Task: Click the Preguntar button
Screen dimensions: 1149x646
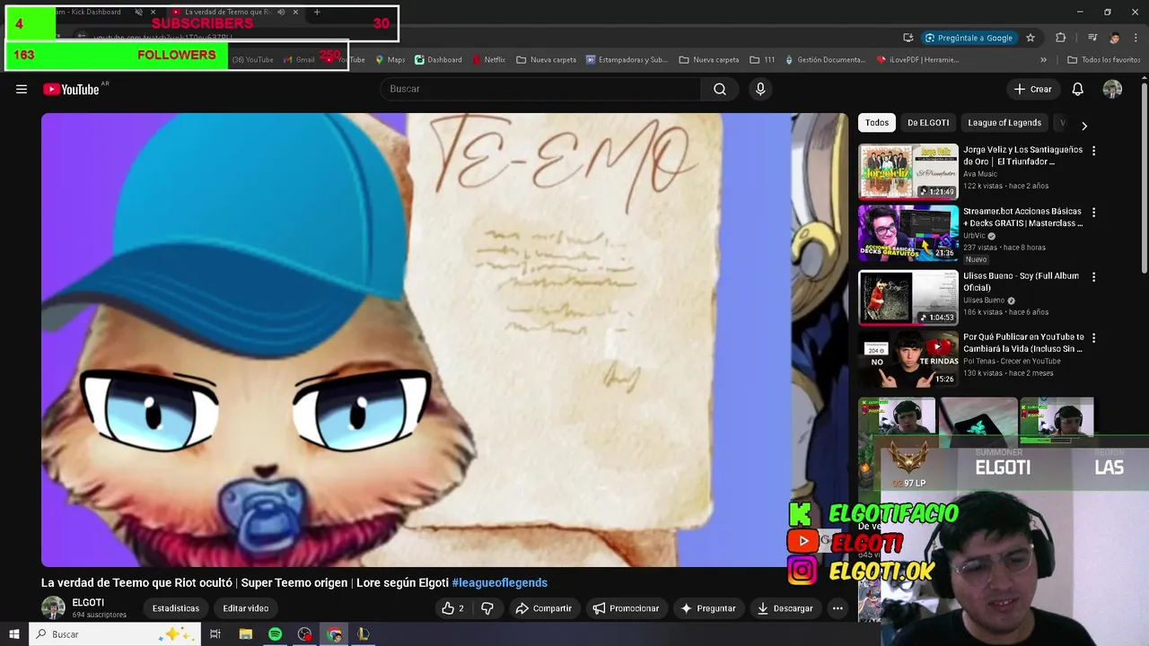Action: (708, 608)
